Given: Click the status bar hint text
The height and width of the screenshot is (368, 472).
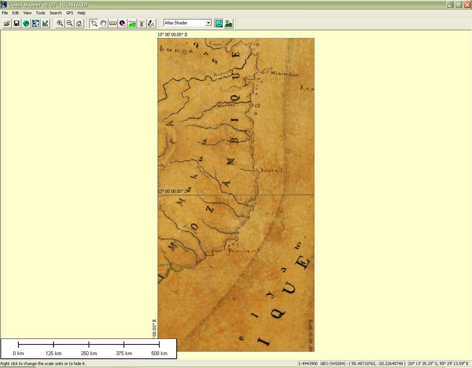Looking at the screenshot, I should tap(43, 363).
